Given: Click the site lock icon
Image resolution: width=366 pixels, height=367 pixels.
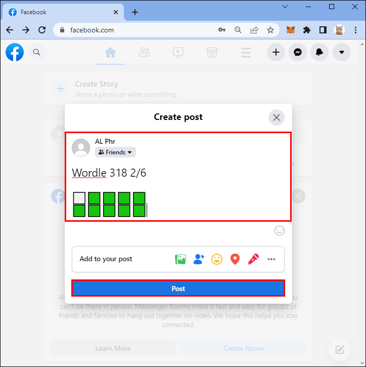Looking at the screenshot, I should 62,30.
